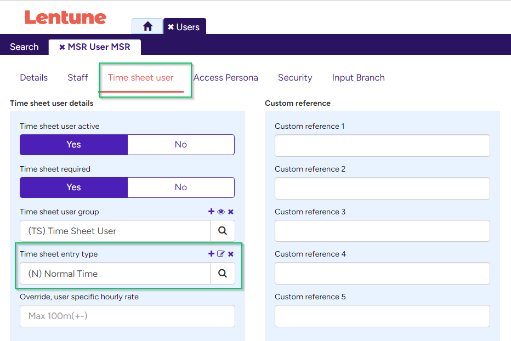511x341 pixels.
Task: Set Time sheet user active to No
Action: [180, 145]
